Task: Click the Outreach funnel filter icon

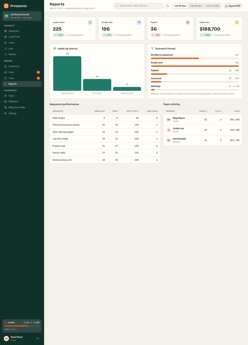Action: 152,48
